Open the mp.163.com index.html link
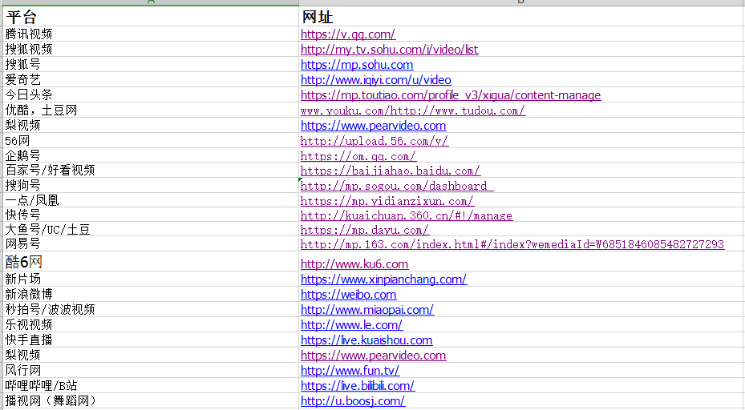The image size is (745, 410). click(512, 244)
